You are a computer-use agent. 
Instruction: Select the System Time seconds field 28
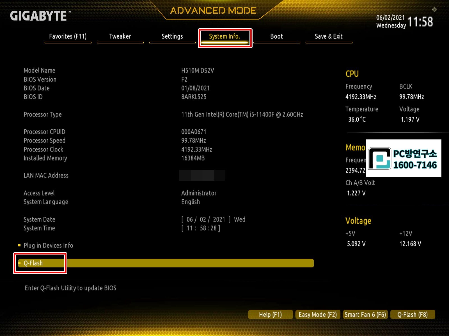[214, 228]
